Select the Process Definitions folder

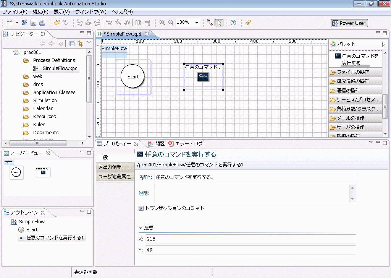pyautogui.click(x=49, y=60)
